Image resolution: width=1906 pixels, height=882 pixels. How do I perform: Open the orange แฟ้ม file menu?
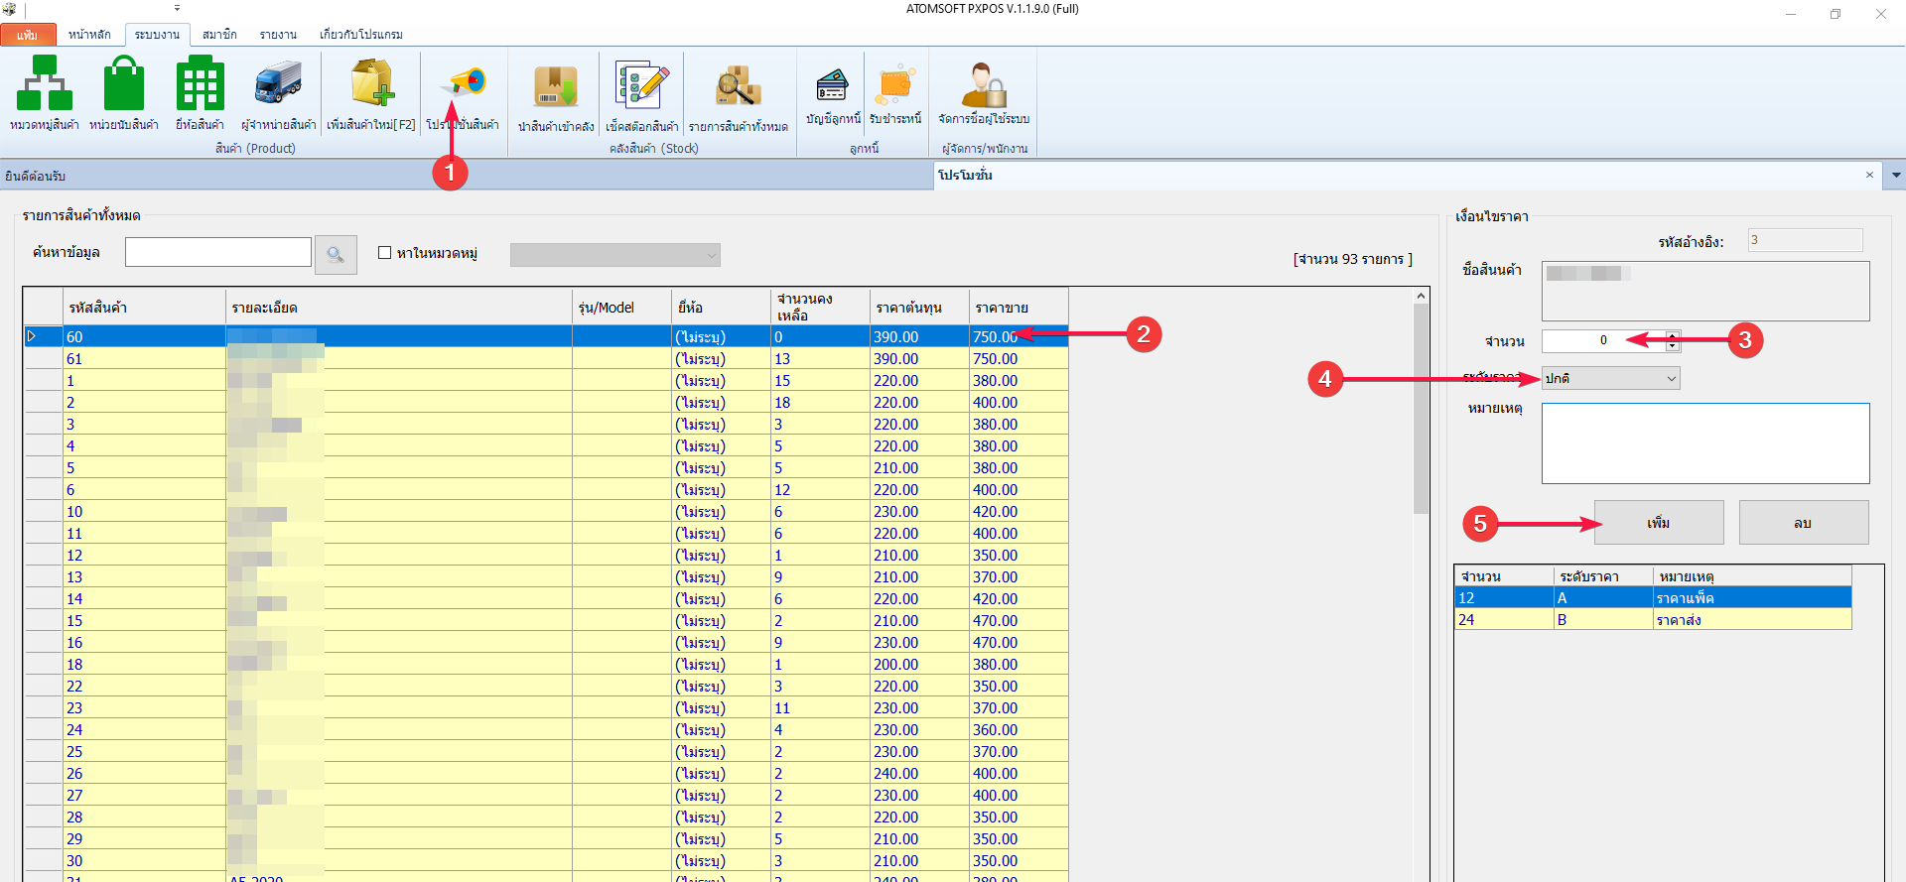point(28,35)
